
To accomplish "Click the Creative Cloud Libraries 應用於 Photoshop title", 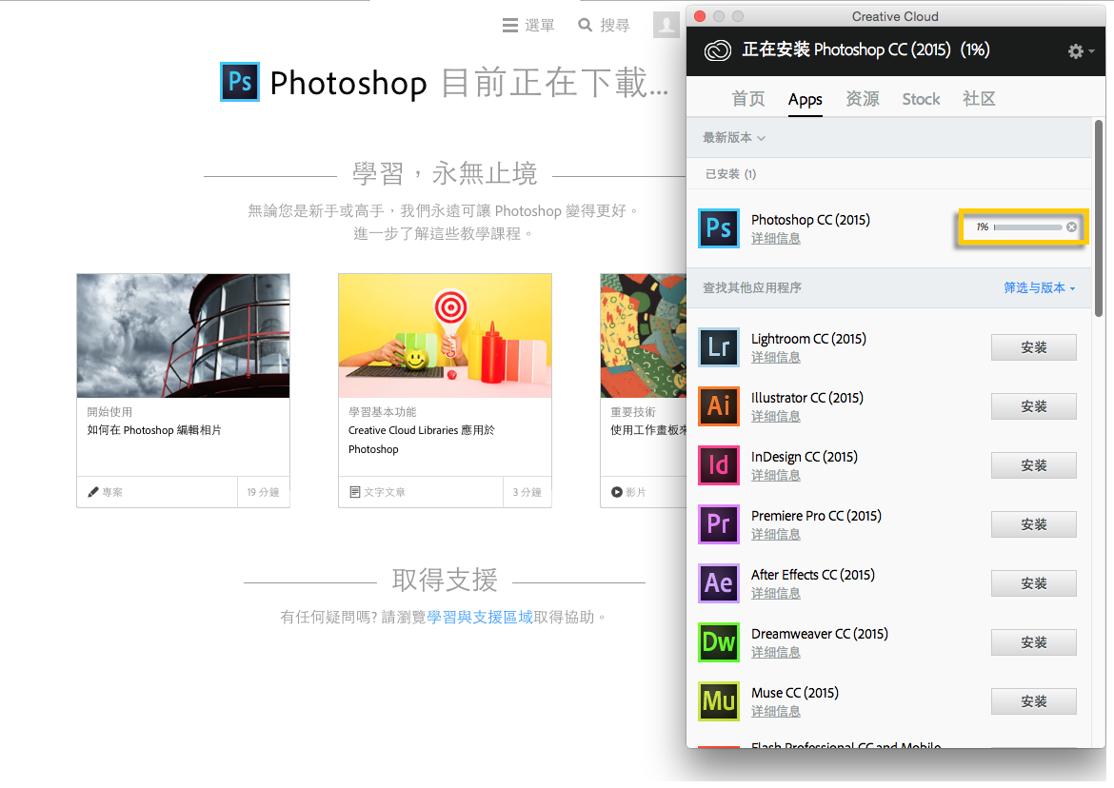I will [x=421, y=440].
